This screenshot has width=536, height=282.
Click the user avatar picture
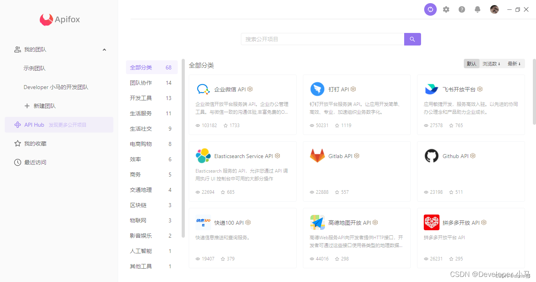pyautogui.click(x=494, y=9)
